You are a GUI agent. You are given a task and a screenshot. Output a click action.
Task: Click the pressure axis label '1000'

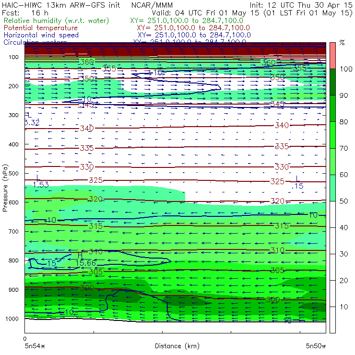pyautogui.click(x=12, y=319)
